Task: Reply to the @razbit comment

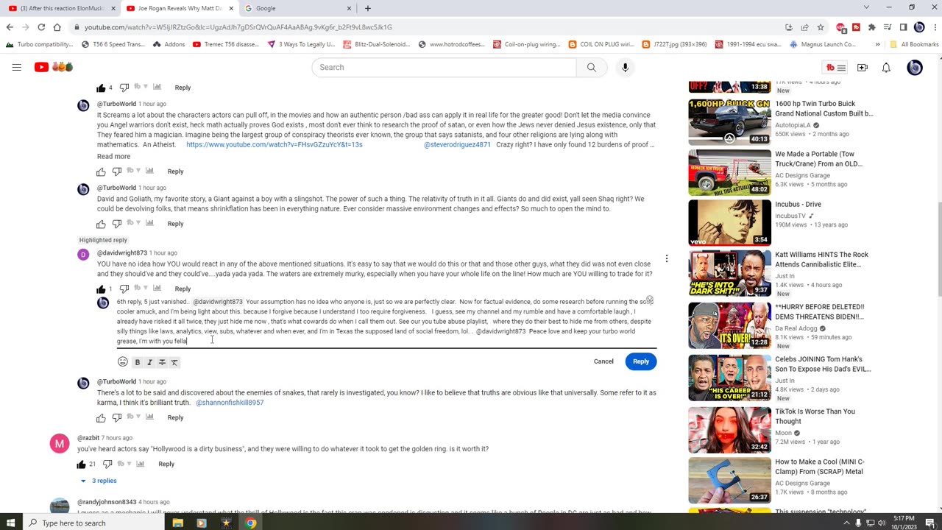Action: click(x=166, y=464)
